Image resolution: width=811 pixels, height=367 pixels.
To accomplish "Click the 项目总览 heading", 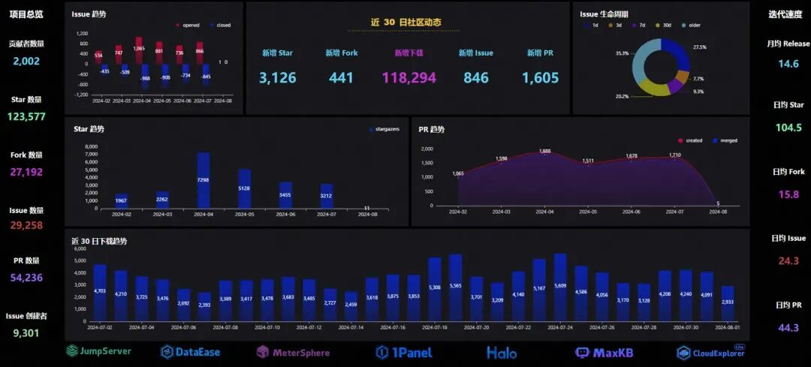I will click(26, 14).
